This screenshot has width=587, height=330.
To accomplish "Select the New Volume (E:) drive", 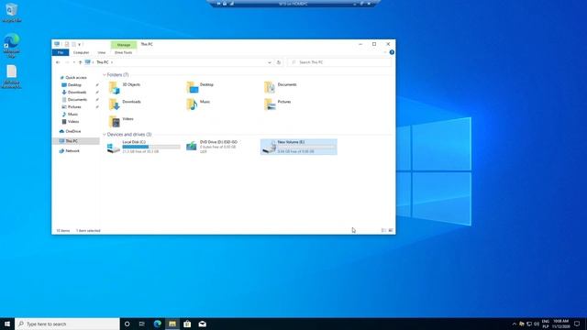I will pyautogui.click(x=299, y=147).
